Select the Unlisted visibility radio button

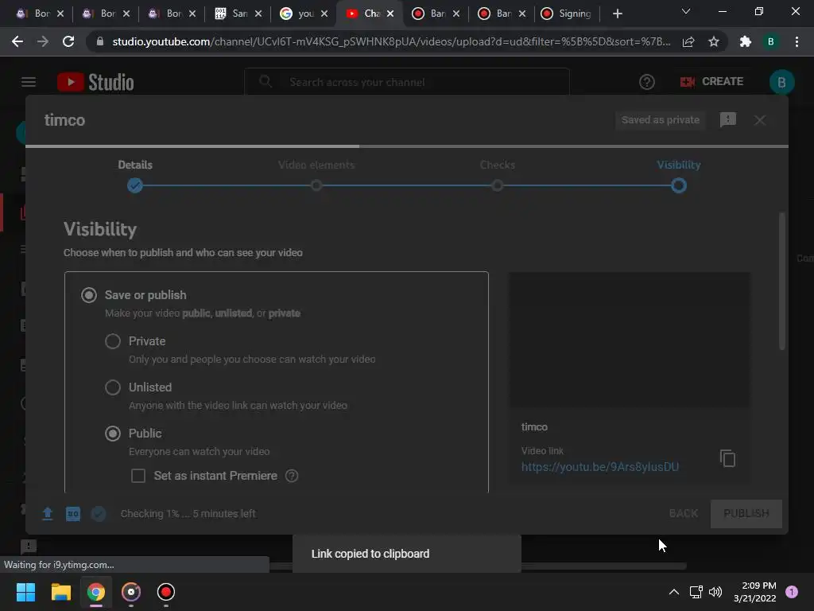(113, 387)
